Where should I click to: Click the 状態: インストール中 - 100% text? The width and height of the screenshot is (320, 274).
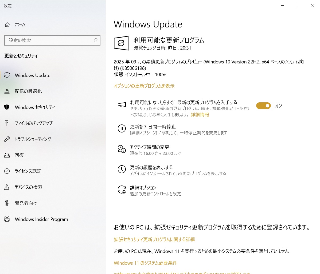click(x=140, y=75)
